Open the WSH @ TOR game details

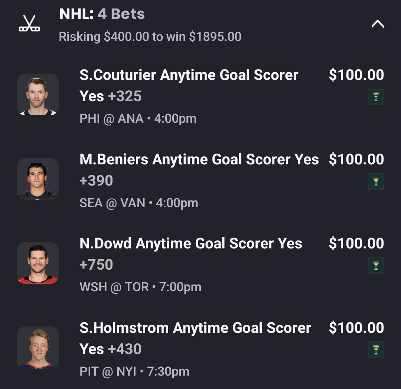140,287
